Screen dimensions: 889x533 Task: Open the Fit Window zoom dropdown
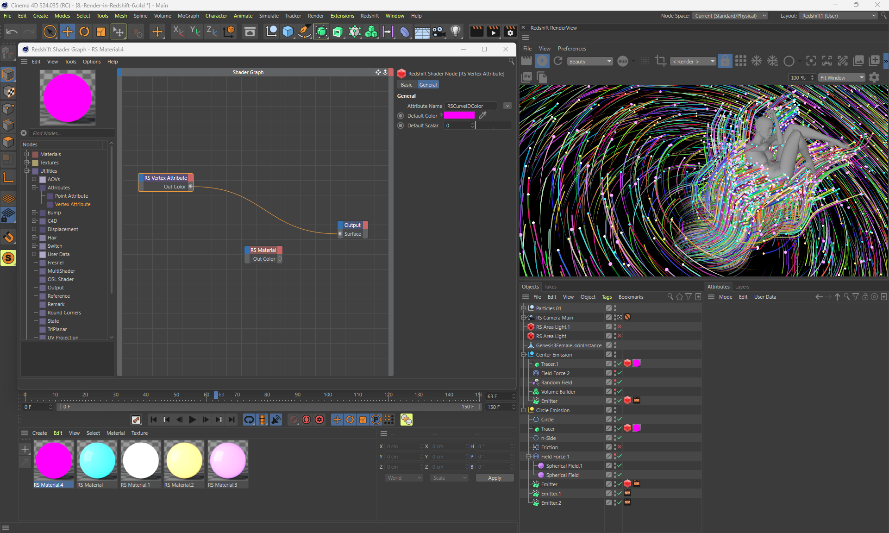(841, 78)
